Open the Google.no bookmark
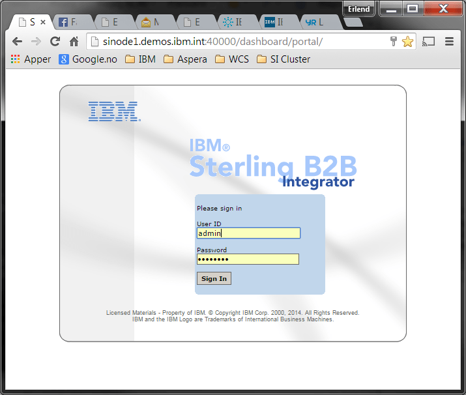Image resolution: width=466 pixels, height=395 pixels. (88, 59)
